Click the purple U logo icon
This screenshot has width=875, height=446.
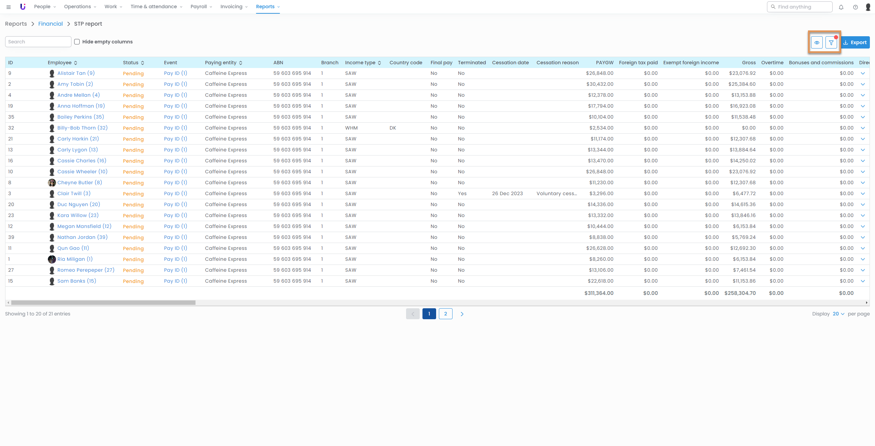click(x=23, y=6)
